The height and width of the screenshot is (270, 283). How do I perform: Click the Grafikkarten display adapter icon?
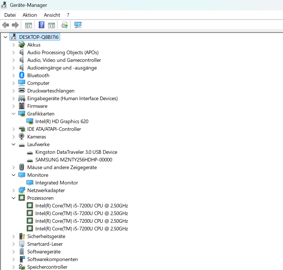pyautogui.click(x=22, y=114)
